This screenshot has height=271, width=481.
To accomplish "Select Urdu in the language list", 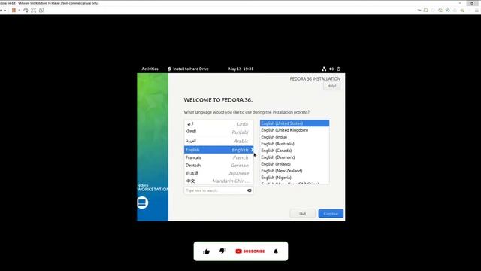I will pyautogui.click(x=219, y=123).
